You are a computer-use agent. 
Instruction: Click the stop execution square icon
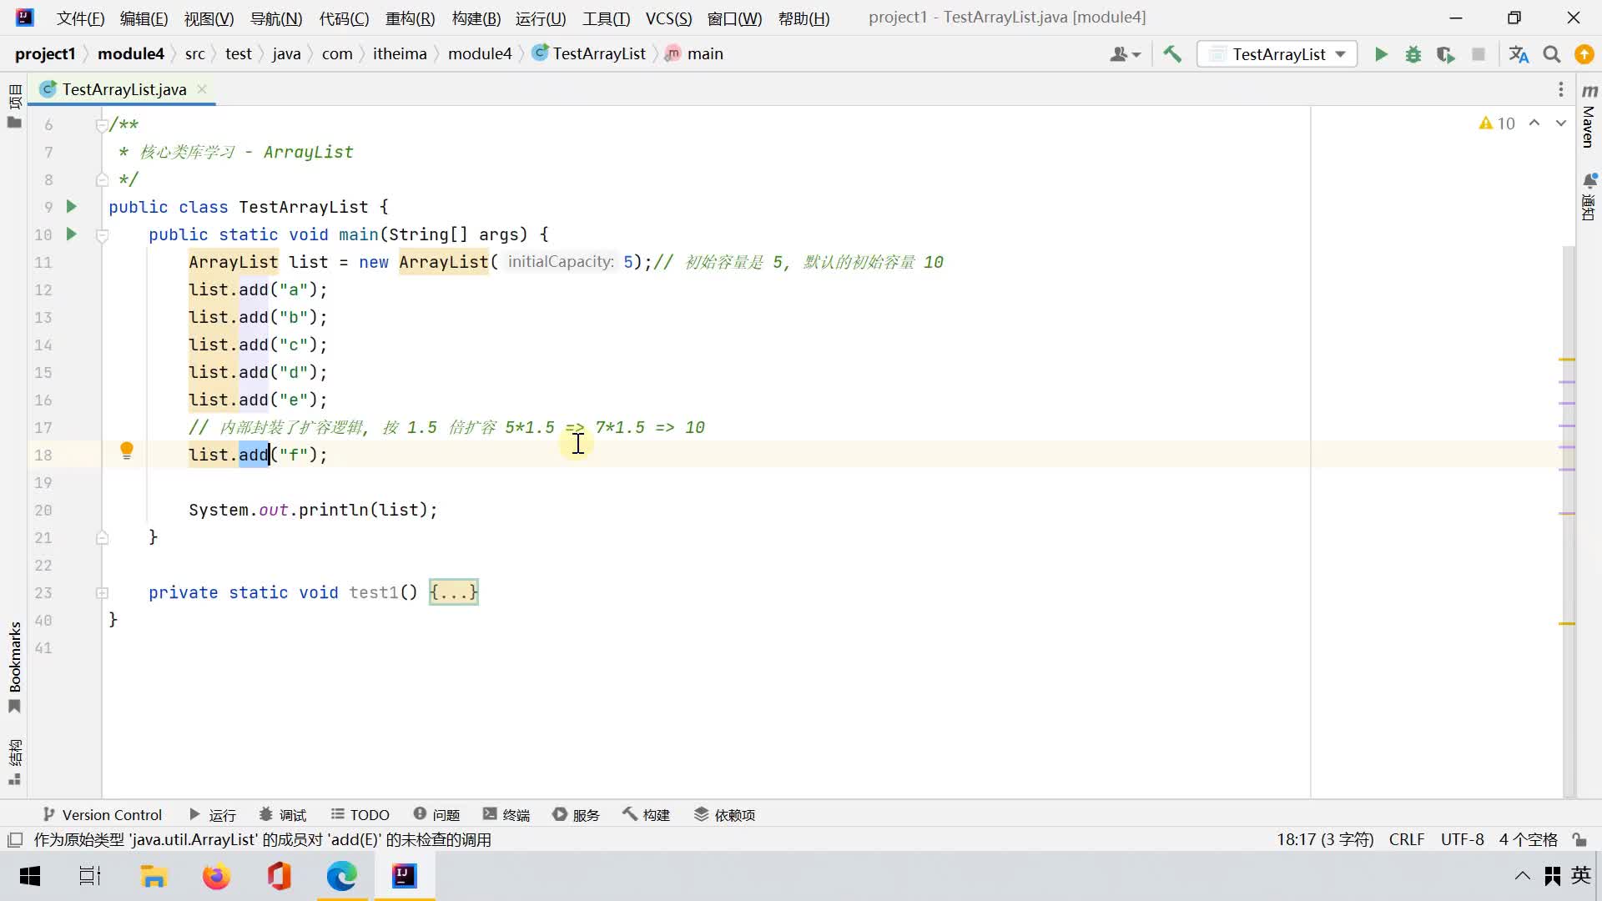tap(1479, 54)
